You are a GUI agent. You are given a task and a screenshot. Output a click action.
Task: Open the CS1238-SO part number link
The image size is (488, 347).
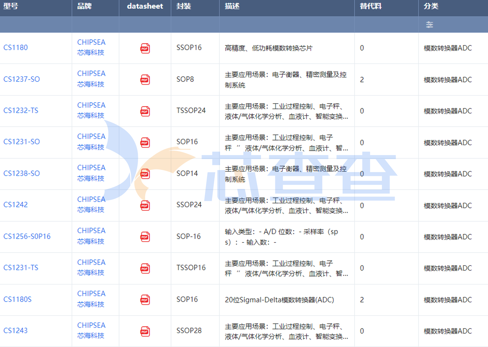[22, 173]
